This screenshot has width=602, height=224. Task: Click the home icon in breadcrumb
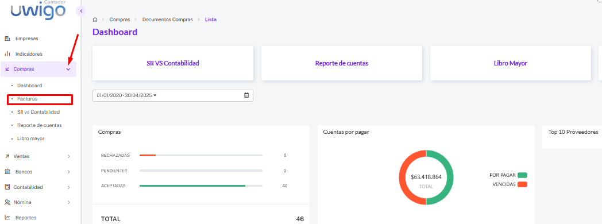point(95,20)
